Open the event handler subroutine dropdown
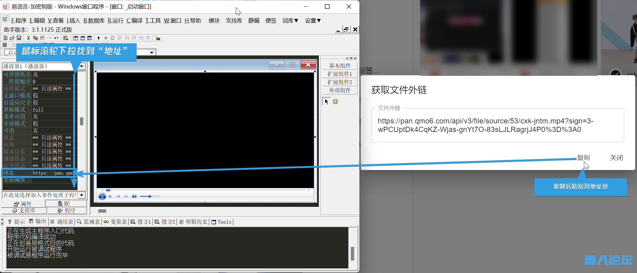The width and height of the screenshot is (637, 273). point(82,195)
